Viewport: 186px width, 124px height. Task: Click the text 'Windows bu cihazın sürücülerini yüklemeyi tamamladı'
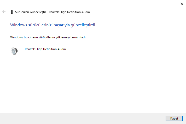48,37
